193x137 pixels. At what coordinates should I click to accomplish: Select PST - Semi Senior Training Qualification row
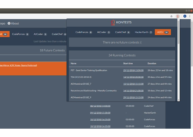tap(122, 70)
